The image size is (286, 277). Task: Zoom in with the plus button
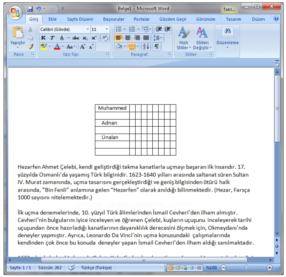click(270, 268)
